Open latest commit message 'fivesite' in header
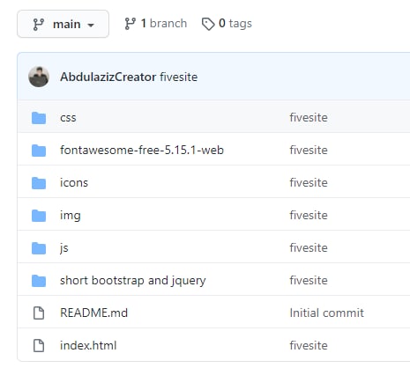Image resolution: width=410 pixels, height=368 pixels. coord(179,77)
